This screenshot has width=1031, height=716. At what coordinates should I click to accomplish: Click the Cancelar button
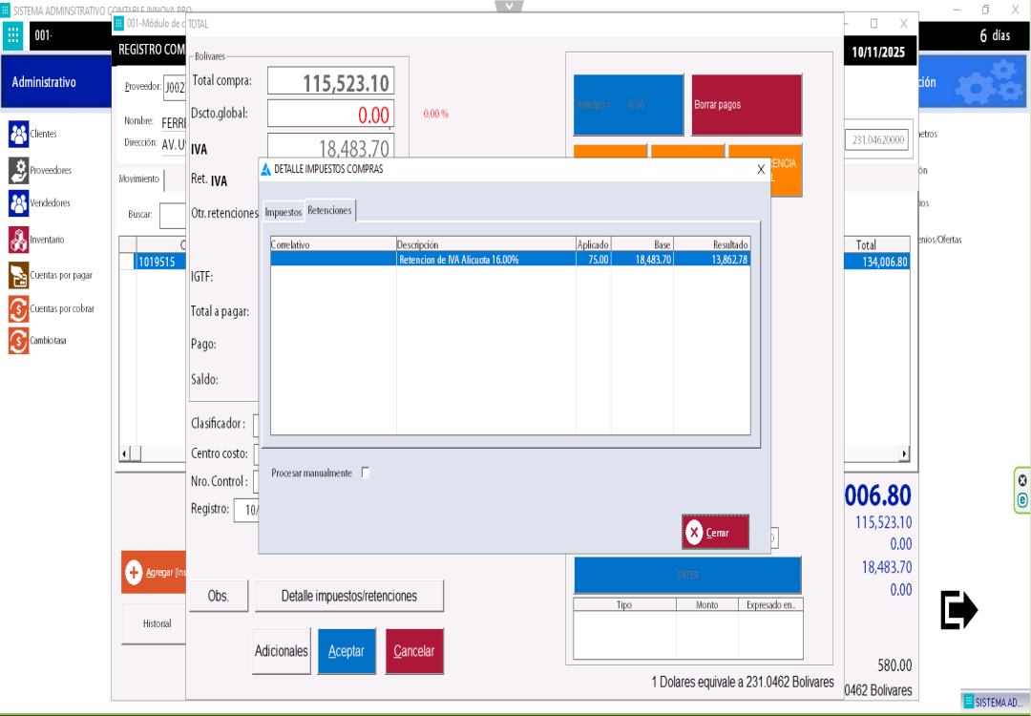pos(414,651)
